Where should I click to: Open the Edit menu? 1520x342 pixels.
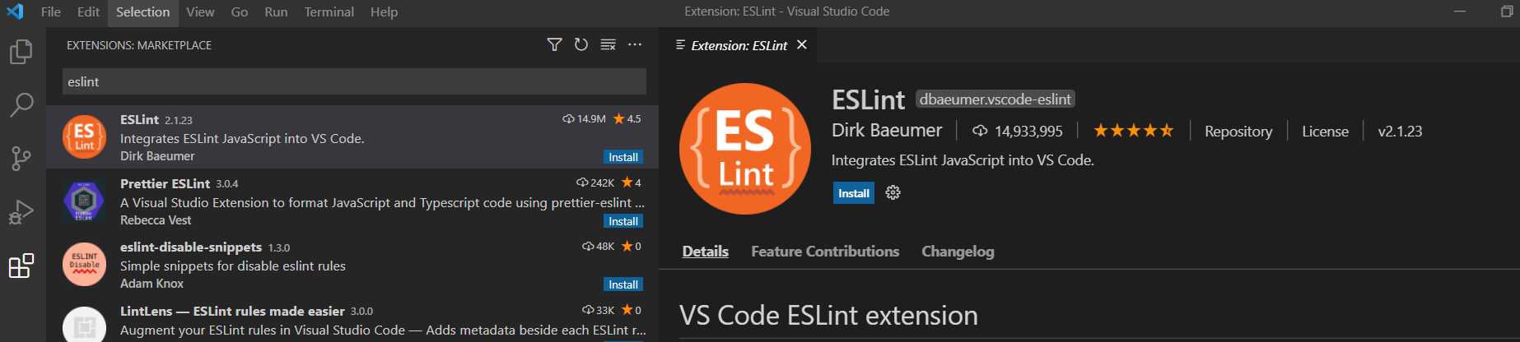point(88,12)
